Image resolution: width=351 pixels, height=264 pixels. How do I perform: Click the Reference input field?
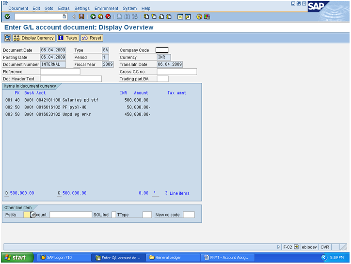60,72
